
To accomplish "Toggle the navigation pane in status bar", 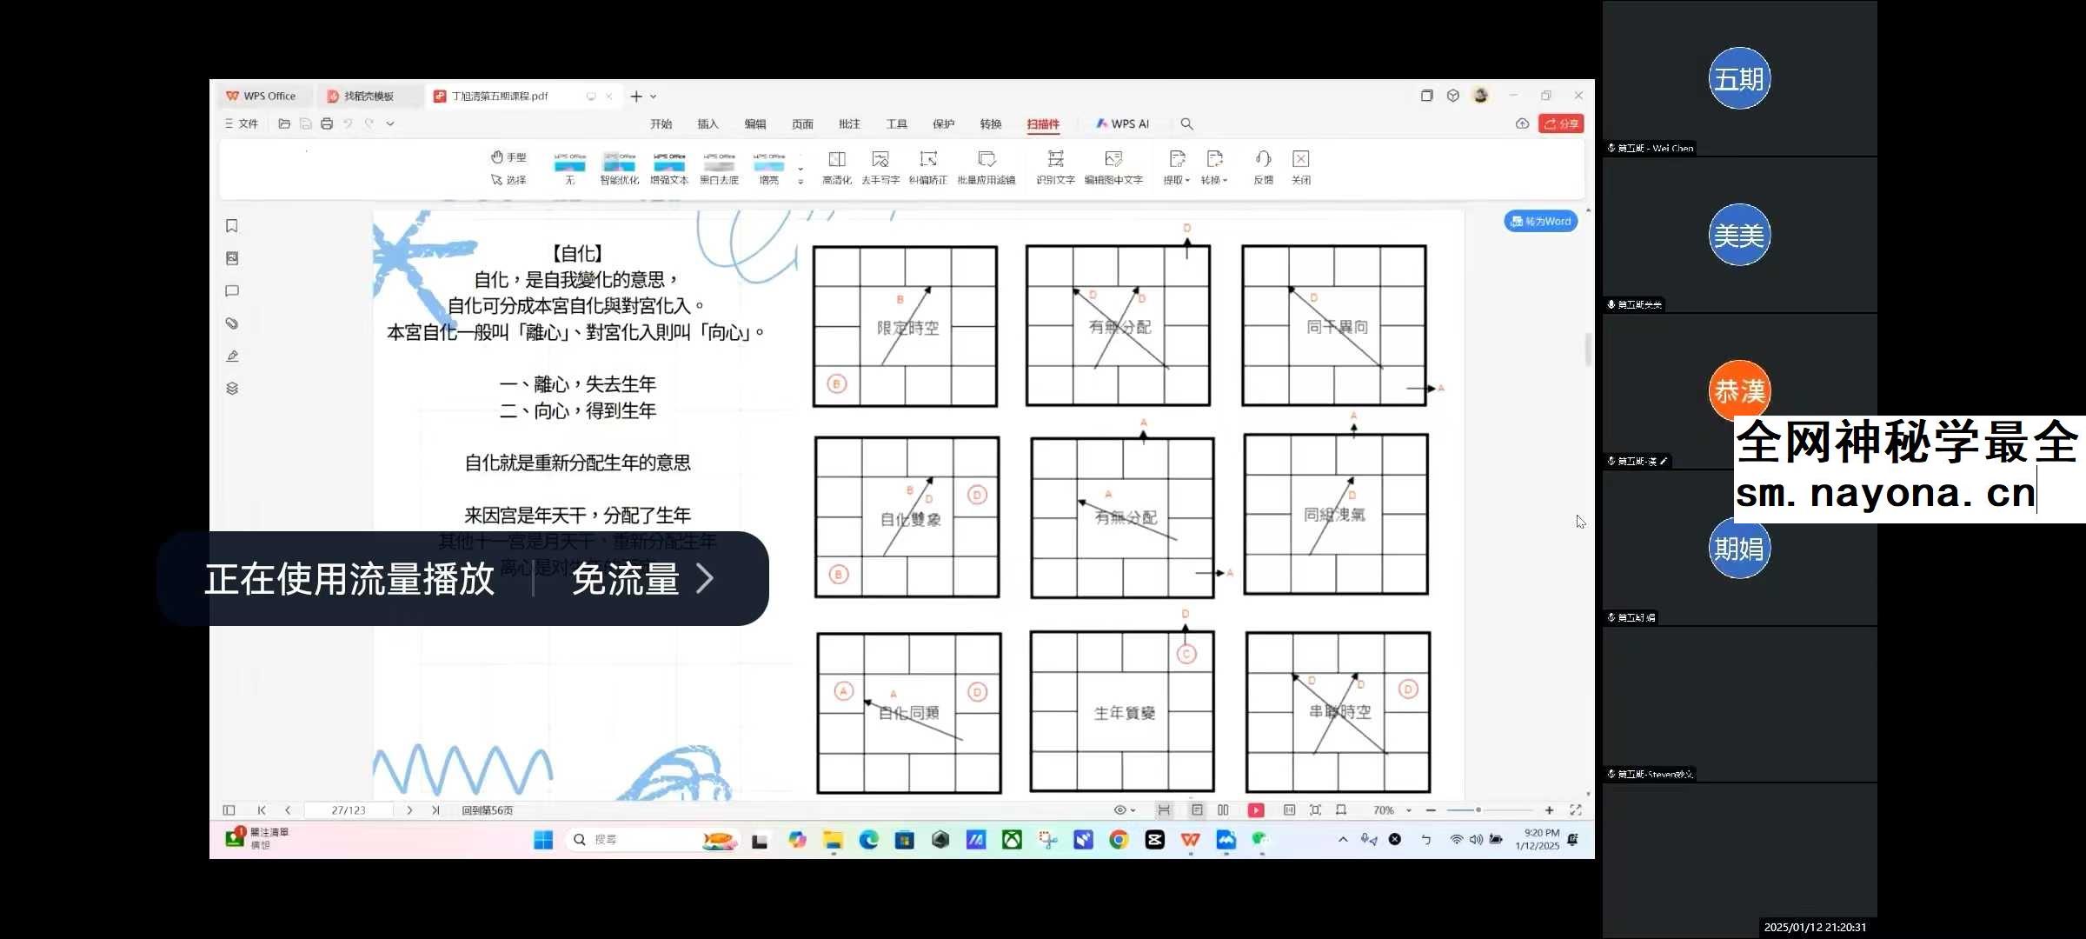I will pos(229,809).
